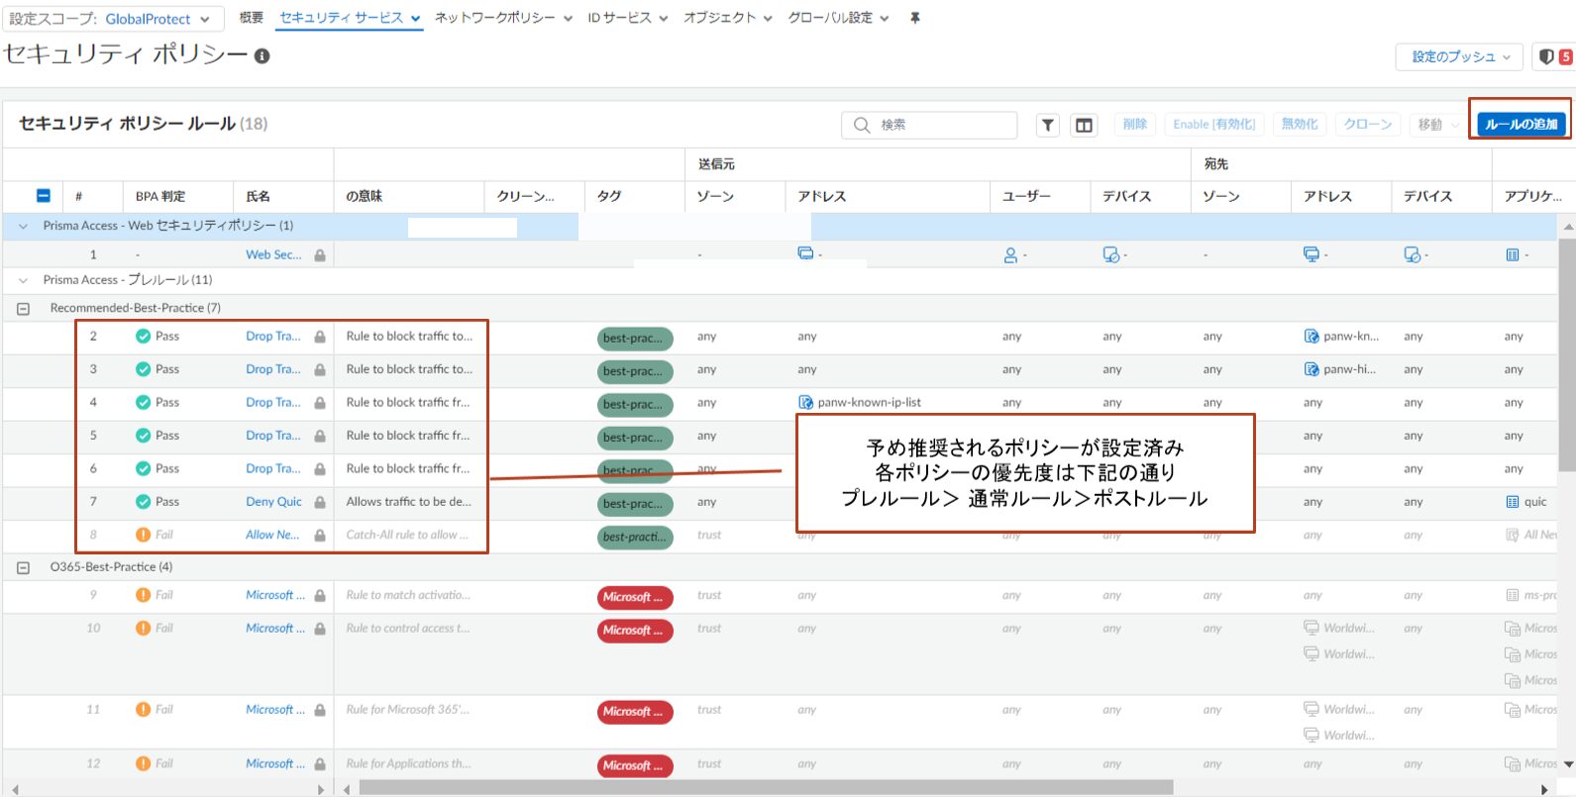Click panw-known-ip-list address icon in rule 4

pyautogui.click(x=806, y=403)
